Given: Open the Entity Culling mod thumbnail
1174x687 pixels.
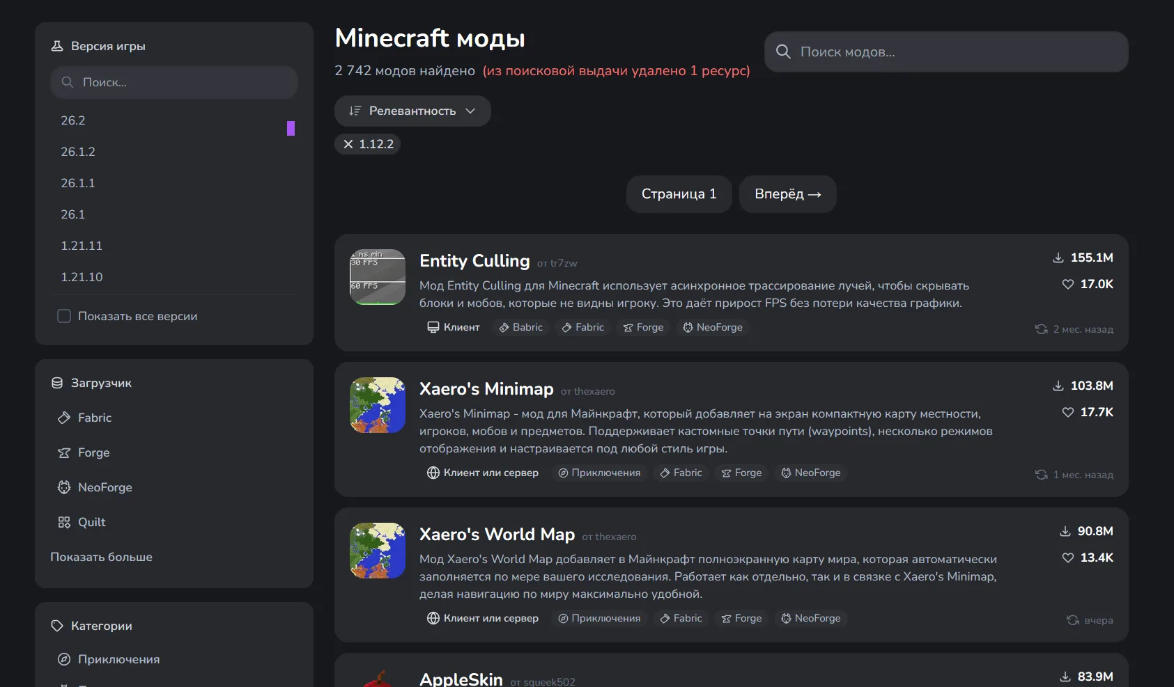Looking at the screenshot, I should 378,277.
